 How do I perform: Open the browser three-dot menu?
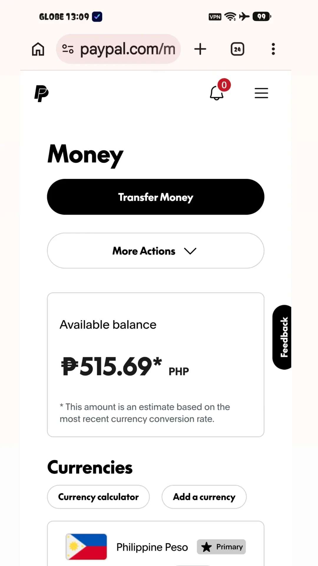(x=273, y=49)
